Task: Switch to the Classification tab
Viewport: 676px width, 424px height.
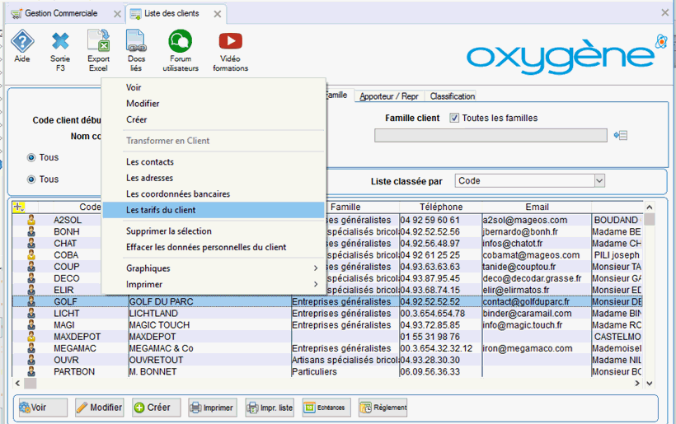Action: click(453, 96)
